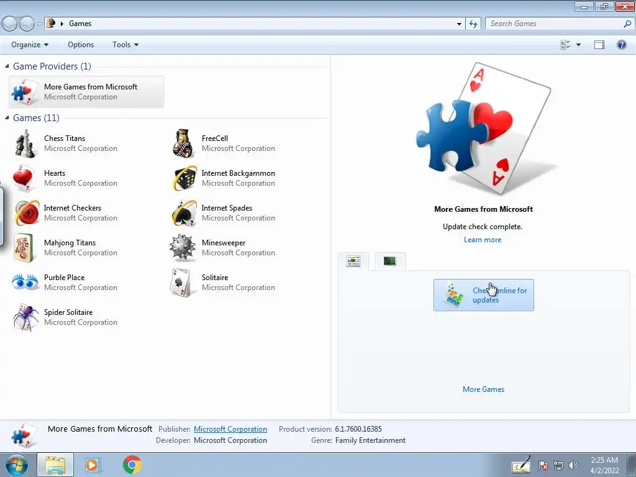Screen dimensions: 636x477
Task: Toggle the preview pane icon
Action: (x=599, y=45)
